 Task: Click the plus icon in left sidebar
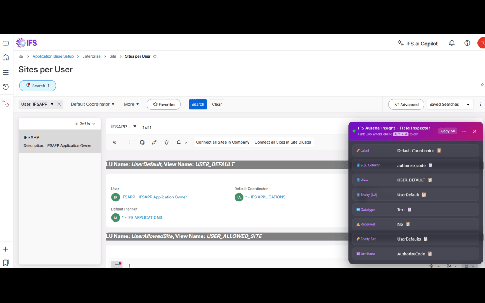[6, 249]
